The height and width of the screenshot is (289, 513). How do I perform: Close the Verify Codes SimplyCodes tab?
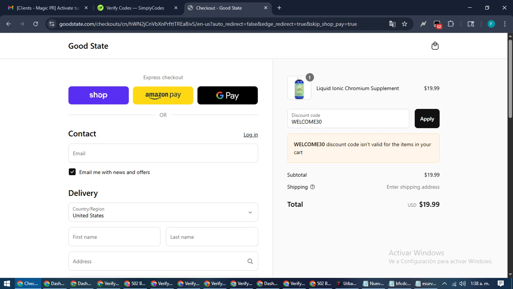coord(176,8)
